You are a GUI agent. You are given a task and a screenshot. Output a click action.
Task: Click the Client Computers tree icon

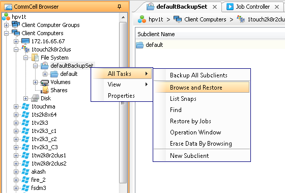pyautogui.click(x=16, y=33)
